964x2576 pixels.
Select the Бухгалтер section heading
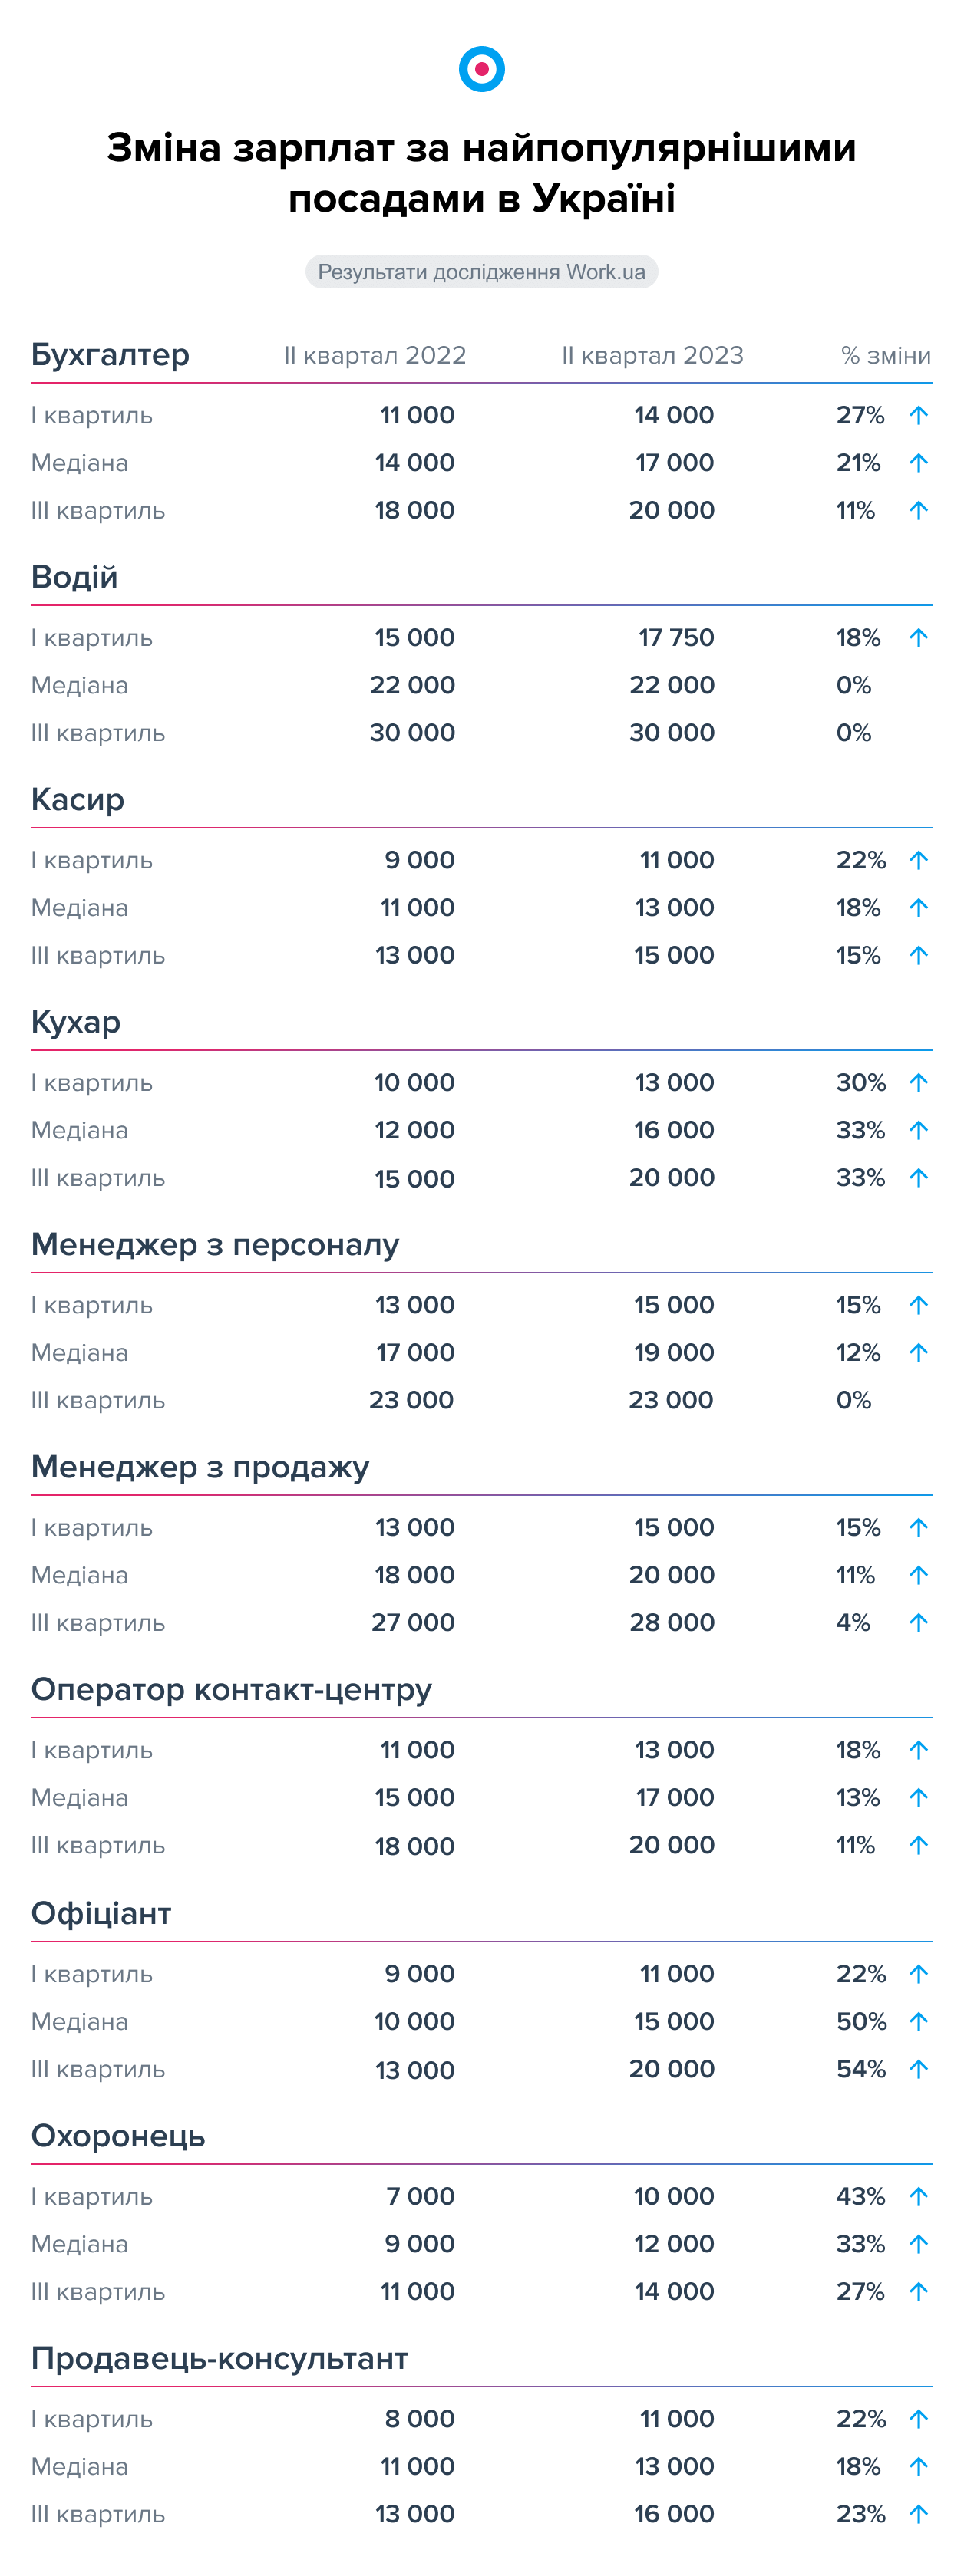tap(110, 355)
